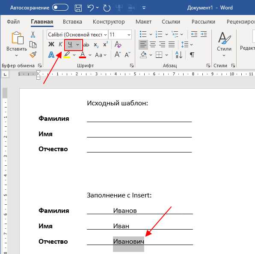This screenshot has width=255, height=254.
Task: Open the Стили gallery button
Action: click(224, 45)
